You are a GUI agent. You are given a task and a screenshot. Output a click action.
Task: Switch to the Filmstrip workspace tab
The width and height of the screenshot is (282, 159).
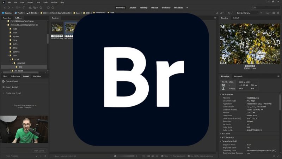pos(143,7)
